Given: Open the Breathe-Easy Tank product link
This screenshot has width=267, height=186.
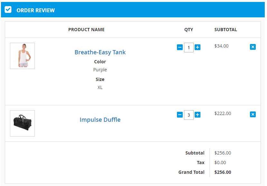Looking at the screenshot, I should [x=100, y=52].
